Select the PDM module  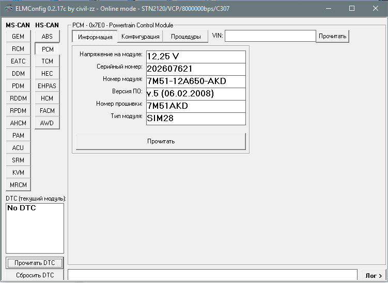[x=18, y=86]
